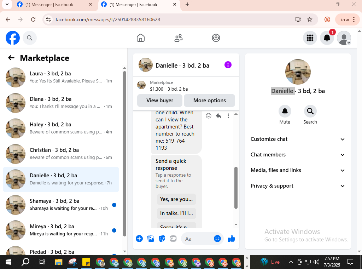Go back from Marketplace with the arrow
Viewport: 362px width, 269px height.
tap(11, 58)
